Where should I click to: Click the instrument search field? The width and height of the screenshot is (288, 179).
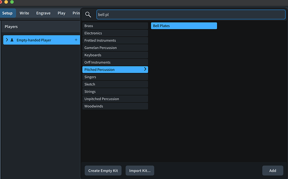click(191, 15)
